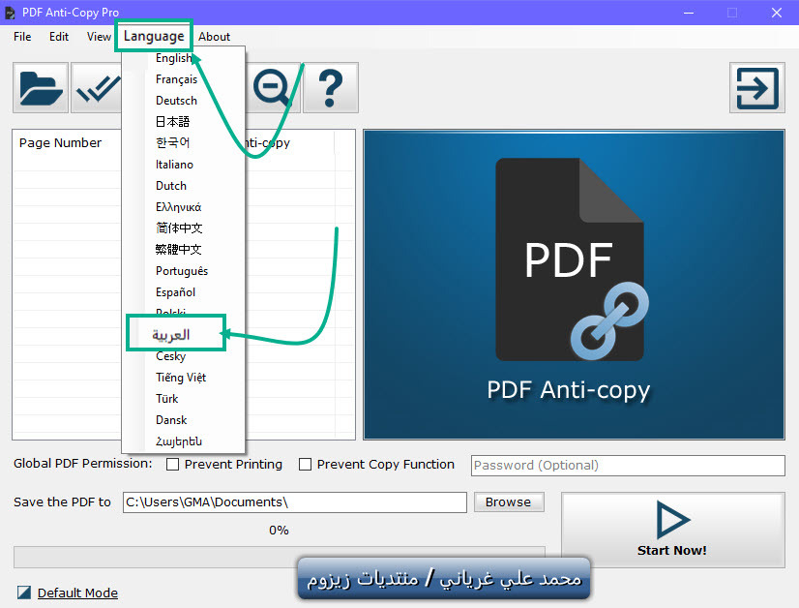Minimize the PDF Anti-Copy Pro window
The height and width of the screenshot is (608, 799).
[689, 13]
